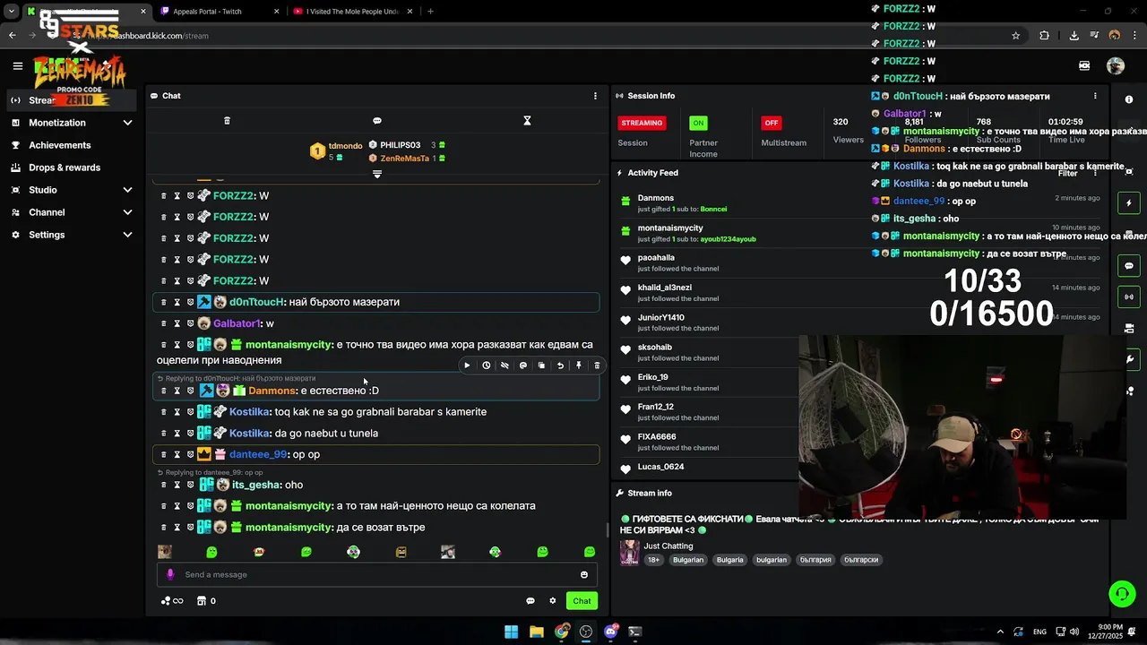Click purple microphone icon in message box
The width and height of the screenshot is (1147, 645).
click(170, 575)
